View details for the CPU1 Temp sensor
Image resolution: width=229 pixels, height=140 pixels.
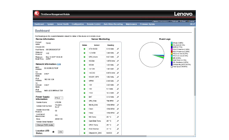(x=118, y=125)
